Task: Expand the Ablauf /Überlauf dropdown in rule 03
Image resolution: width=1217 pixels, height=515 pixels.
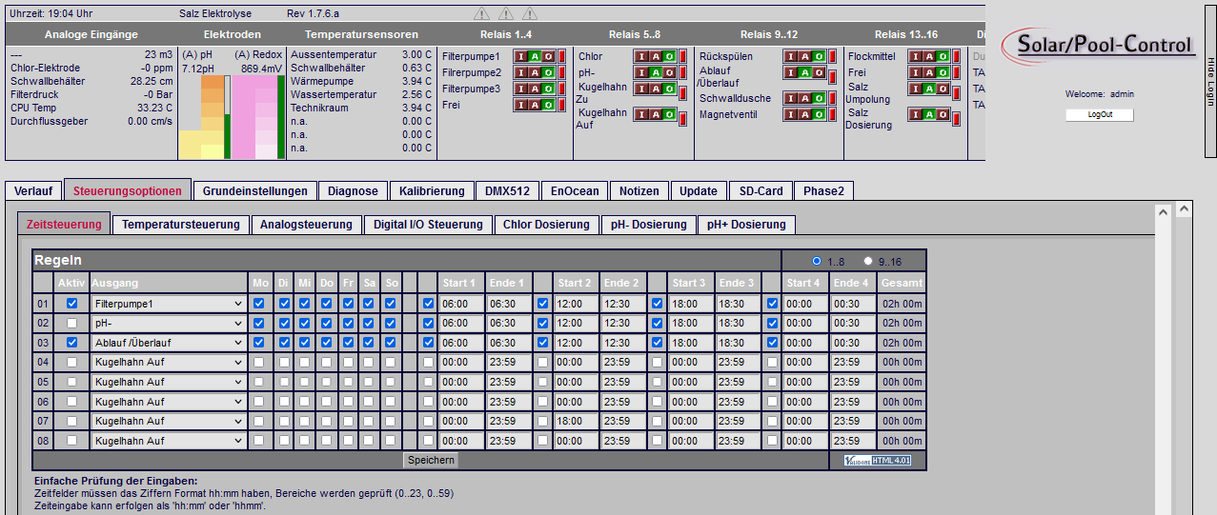Action: coord(168,343)
